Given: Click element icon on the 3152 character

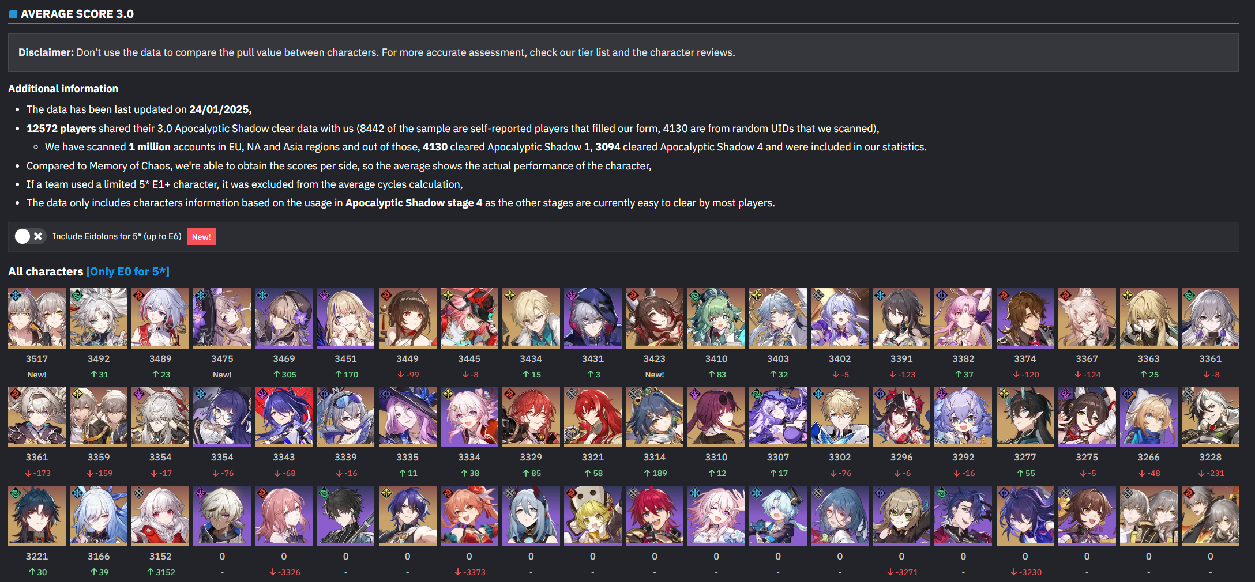Looking at the screenshot, I should 138,493.
